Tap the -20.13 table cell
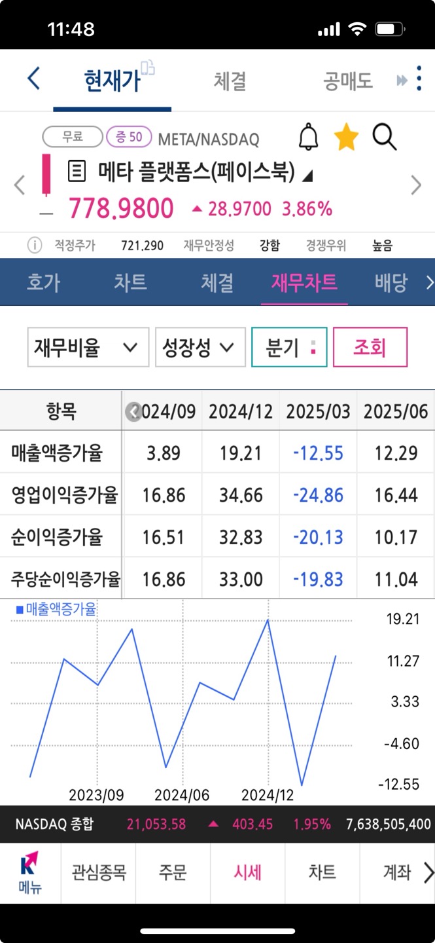 coord(318,537)
